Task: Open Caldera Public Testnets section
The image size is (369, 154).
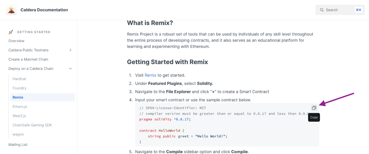Action: coord(29,50)
